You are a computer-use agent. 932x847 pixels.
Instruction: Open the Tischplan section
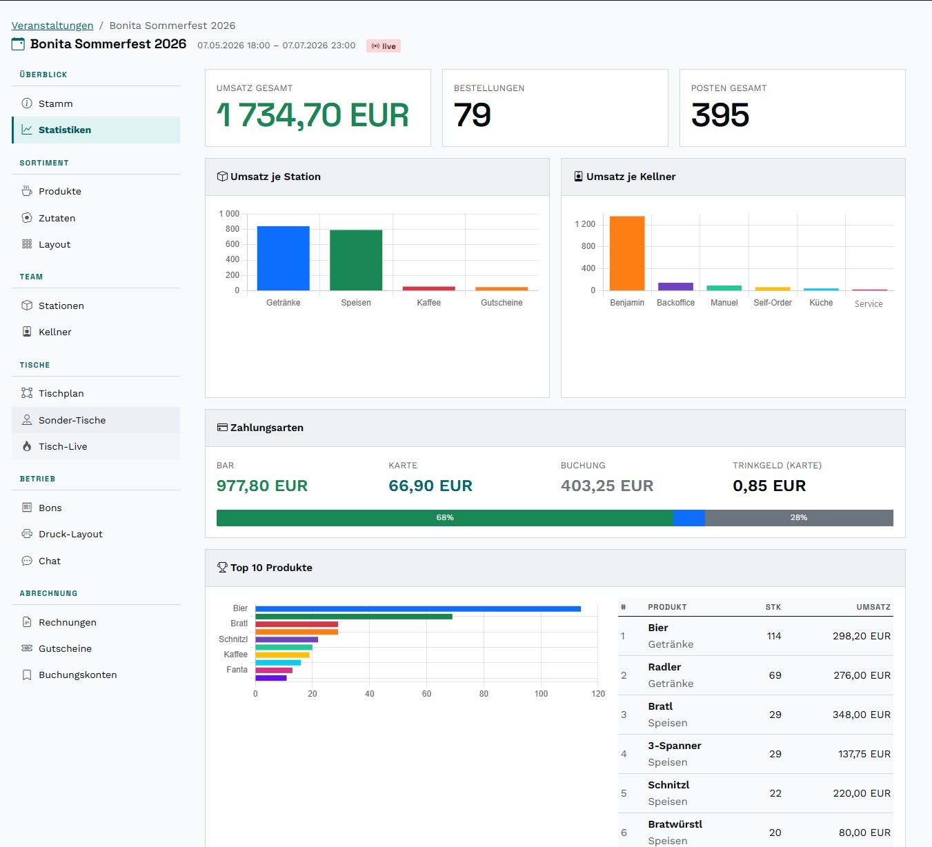pyautogui.click(x=96, y=393)
